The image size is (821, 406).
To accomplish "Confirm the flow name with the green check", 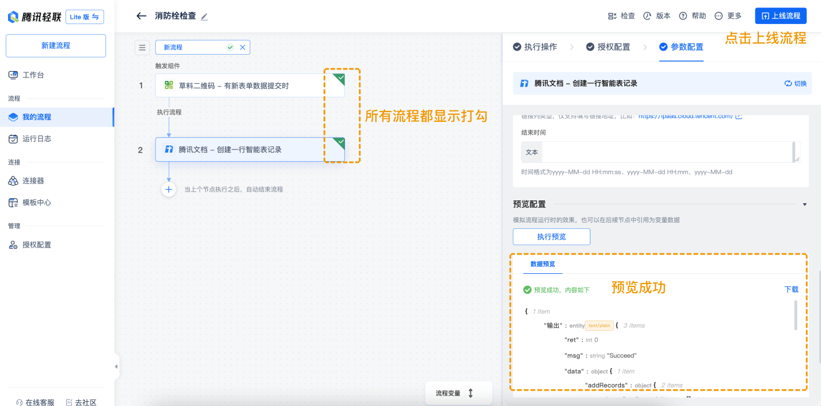I will coord(230,47).
